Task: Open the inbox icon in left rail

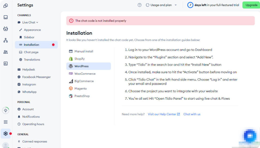Action: coord(6,17)
